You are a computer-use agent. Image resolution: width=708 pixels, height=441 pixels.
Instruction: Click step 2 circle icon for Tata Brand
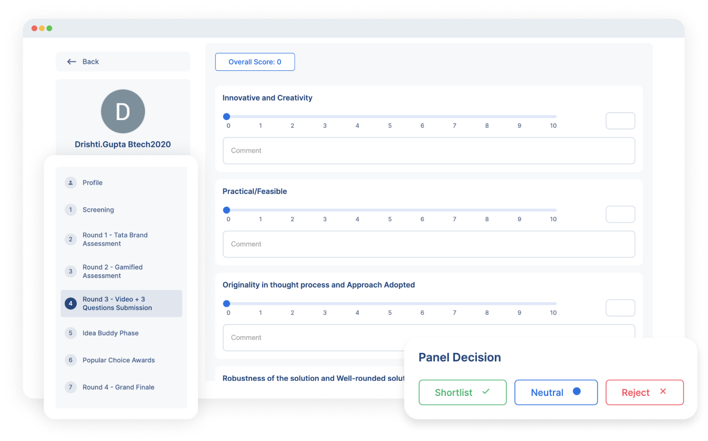pyautogui.click(x=70, y=239)
